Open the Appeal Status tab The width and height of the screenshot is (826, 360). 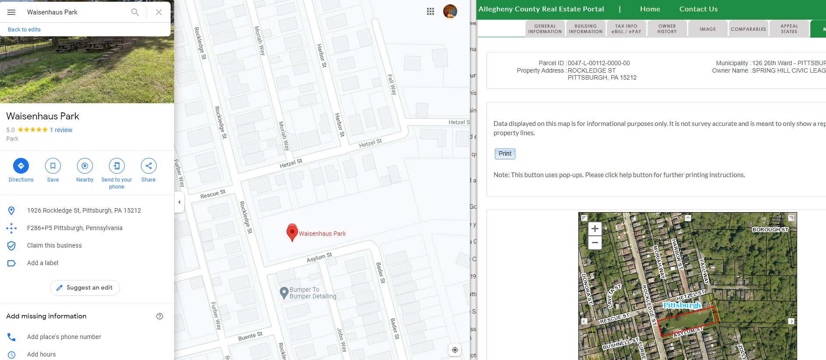pyautogui.click(x=789, y=29)
